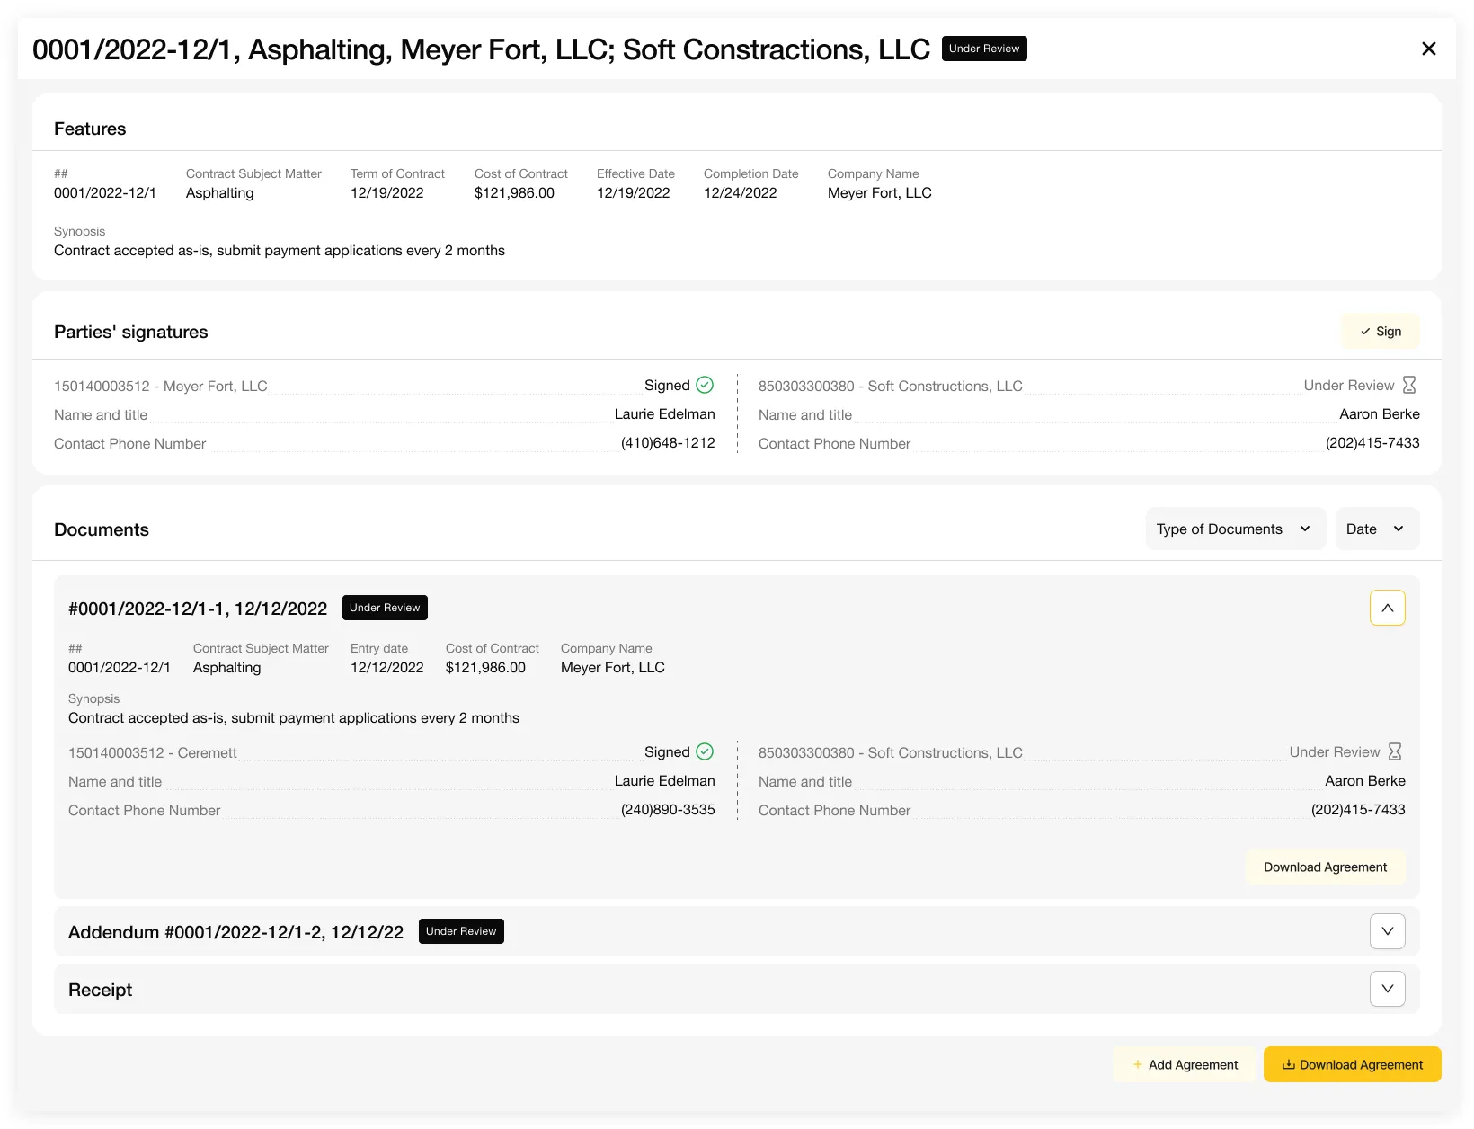This screenshot has width=1474, height=1129.
Task: Click the Effective Date value 12/19/2022
Action: (x=634, y=193)
